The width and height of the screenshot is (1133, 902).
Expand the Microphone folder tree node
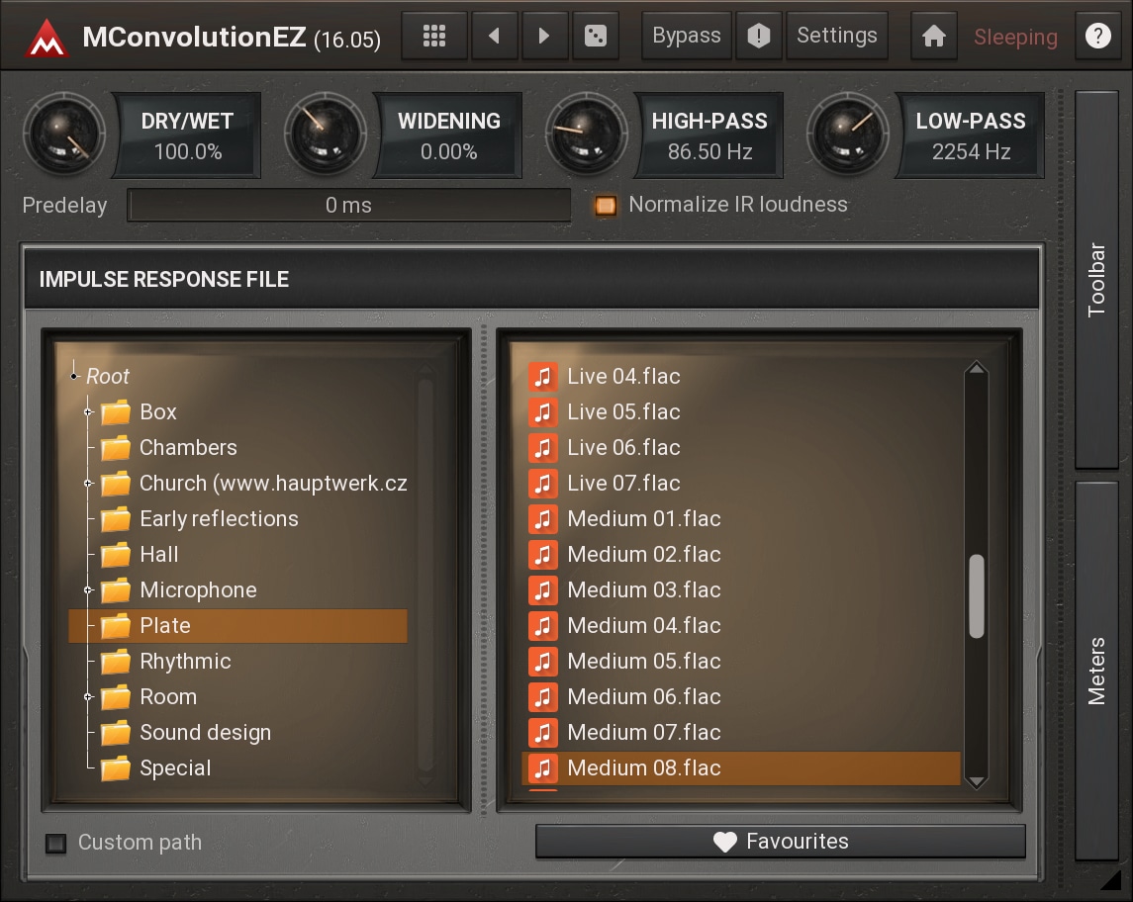click(x=88, y=590)
